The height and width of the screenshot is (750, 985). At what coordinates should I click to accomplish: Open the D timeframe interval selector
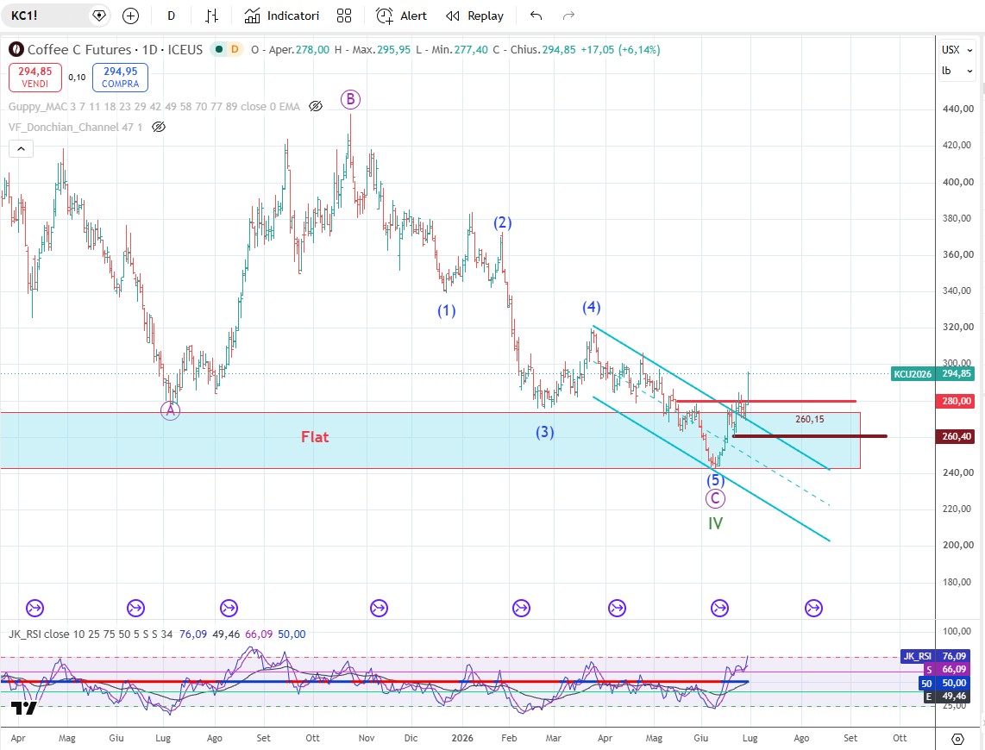(171, 16)
